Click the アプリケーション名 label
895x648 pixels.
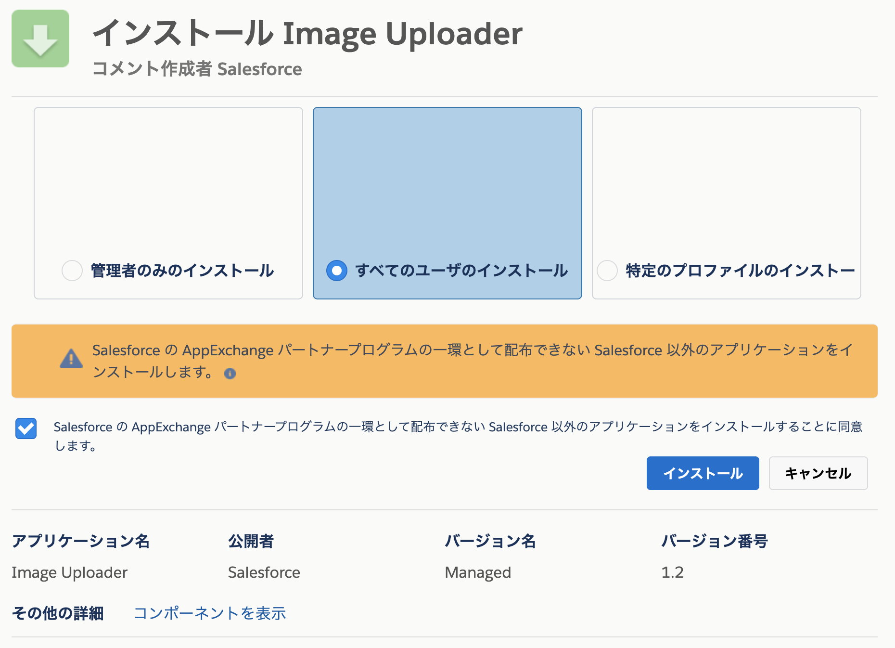pyautogui.click(x=81, y=541)
